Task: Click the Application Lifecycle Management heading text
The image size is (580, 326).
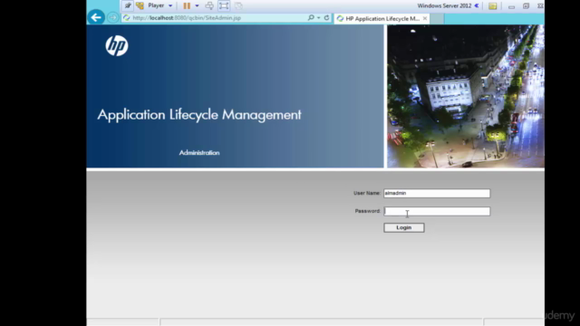Action: pos(199,115)
